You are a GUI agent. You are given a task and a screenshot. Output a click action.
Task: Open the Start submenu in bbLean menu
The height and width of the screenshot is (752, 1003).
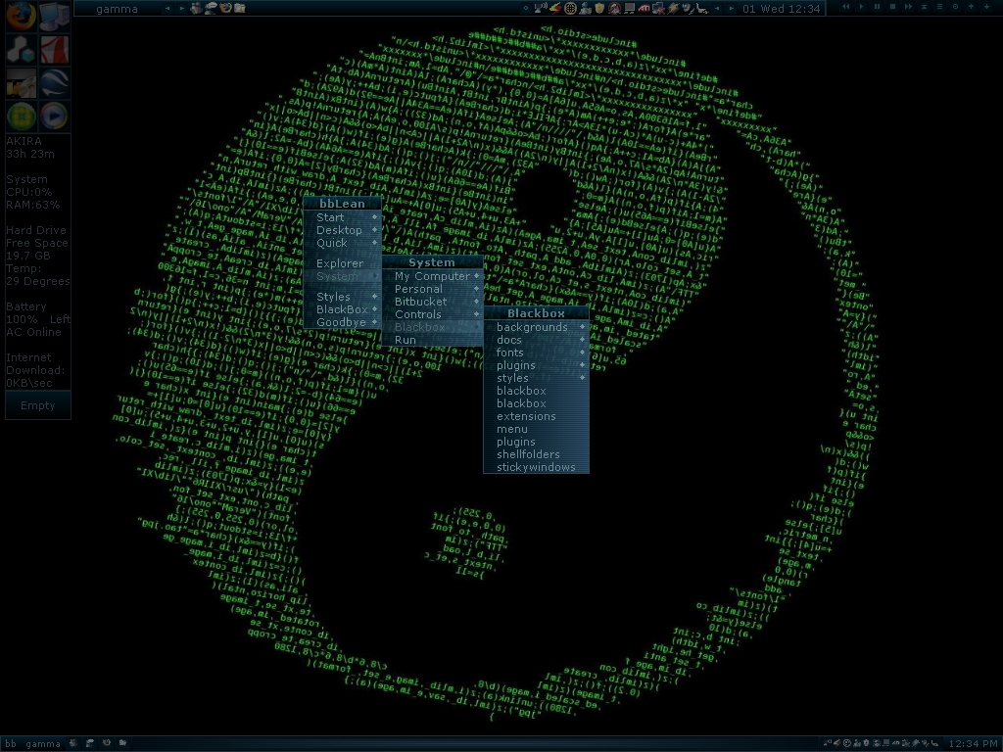342,217
